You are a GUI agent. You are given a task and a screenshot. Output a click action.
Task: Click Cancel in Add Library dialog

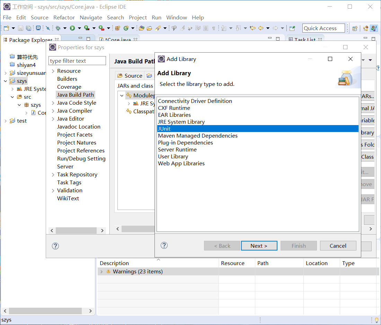(338, 246)
